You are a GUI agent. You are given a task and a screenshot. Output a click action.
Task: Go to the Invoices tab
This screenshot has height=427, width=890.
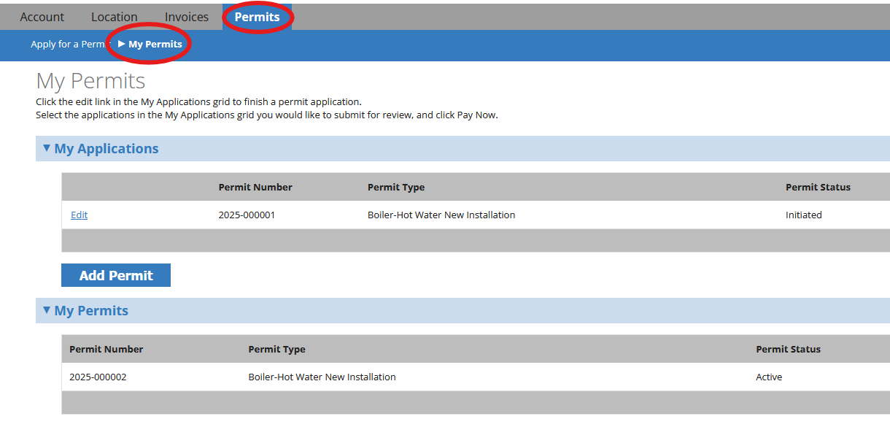pyautogui.click(x=186, y=17)
